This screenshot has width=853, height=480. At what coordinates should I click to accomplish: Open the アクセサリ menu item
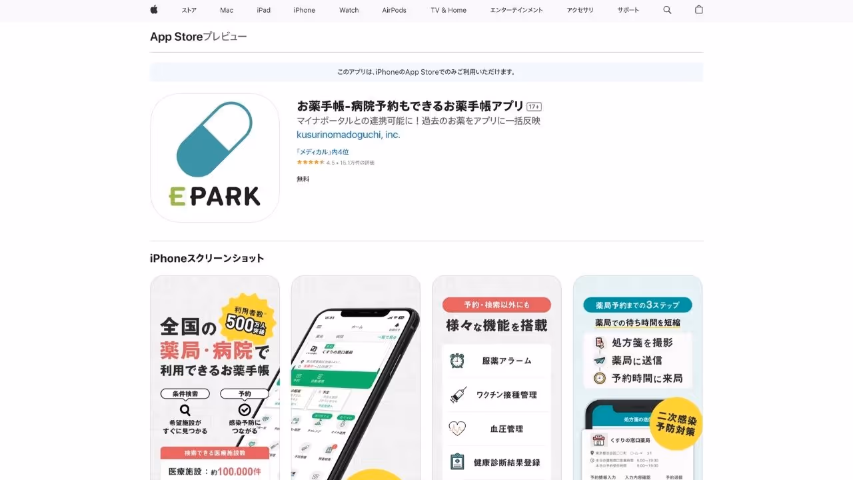pos(580,10)
